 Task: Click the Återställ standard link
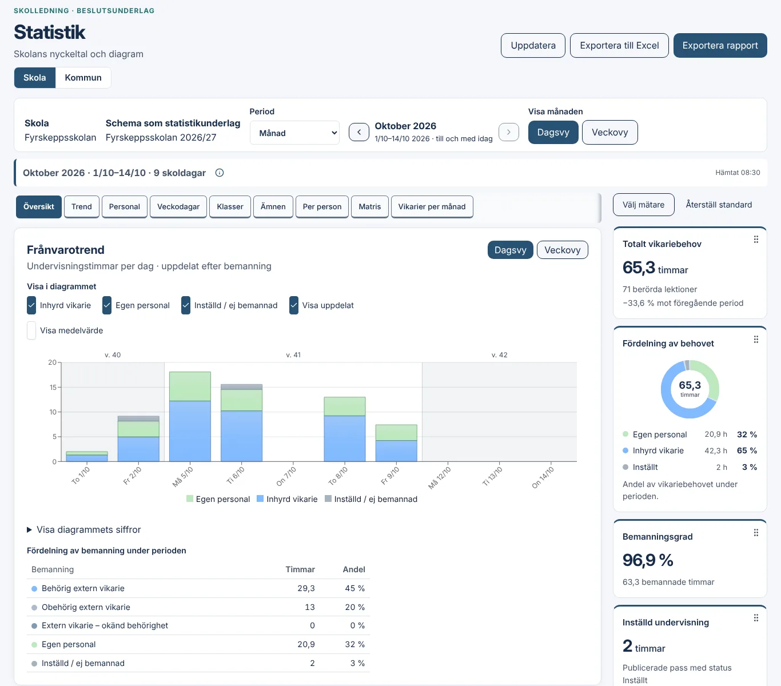tap(719, 205)
